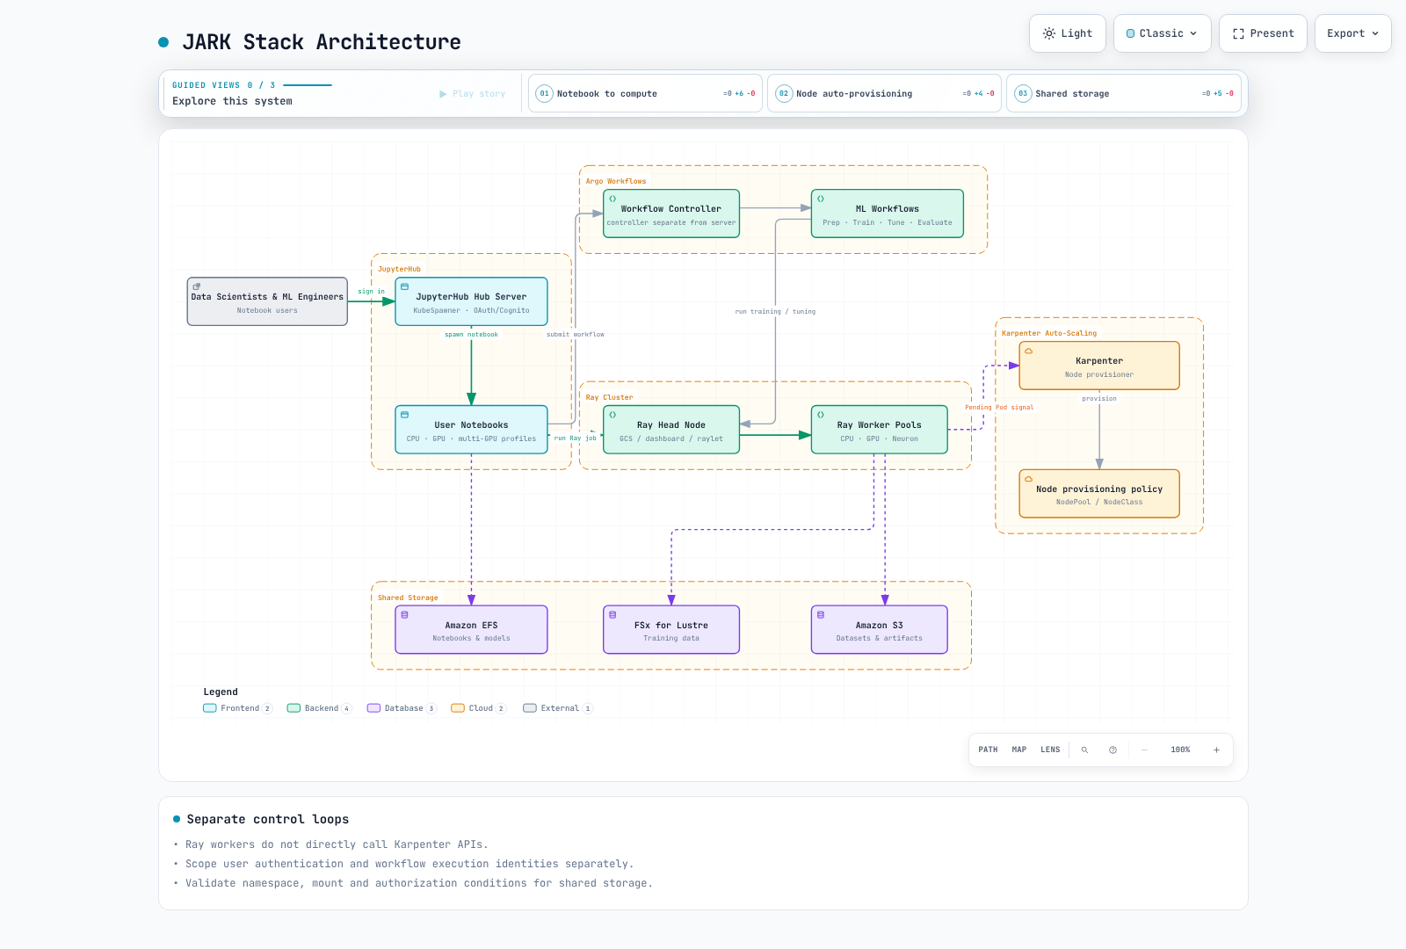Select the Ray Worker Pools node
The width and height of the screenshot is (1406, 949).
[880, 430]
